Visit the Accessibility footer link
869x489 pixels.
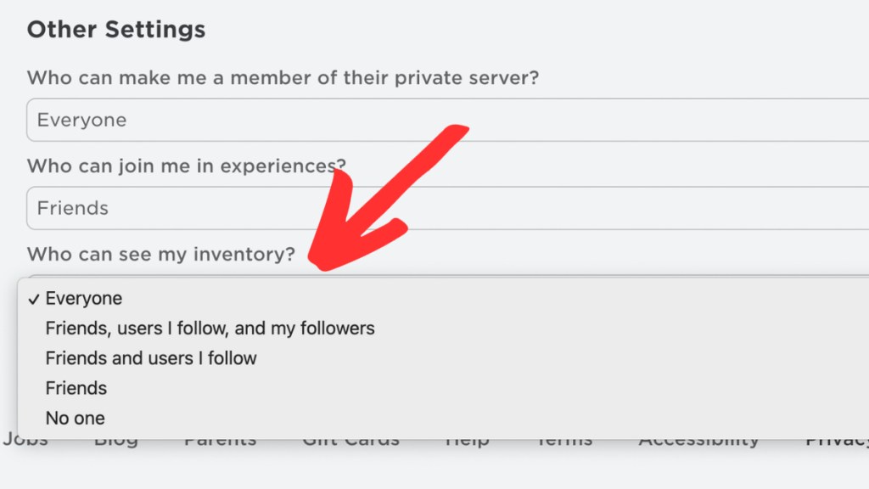698,442
